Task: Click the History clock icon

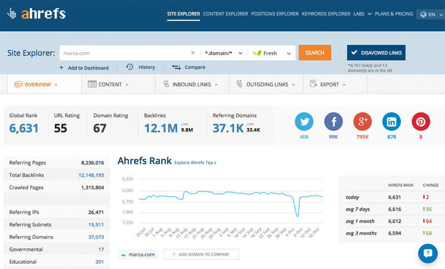Action: coord(130,67)
